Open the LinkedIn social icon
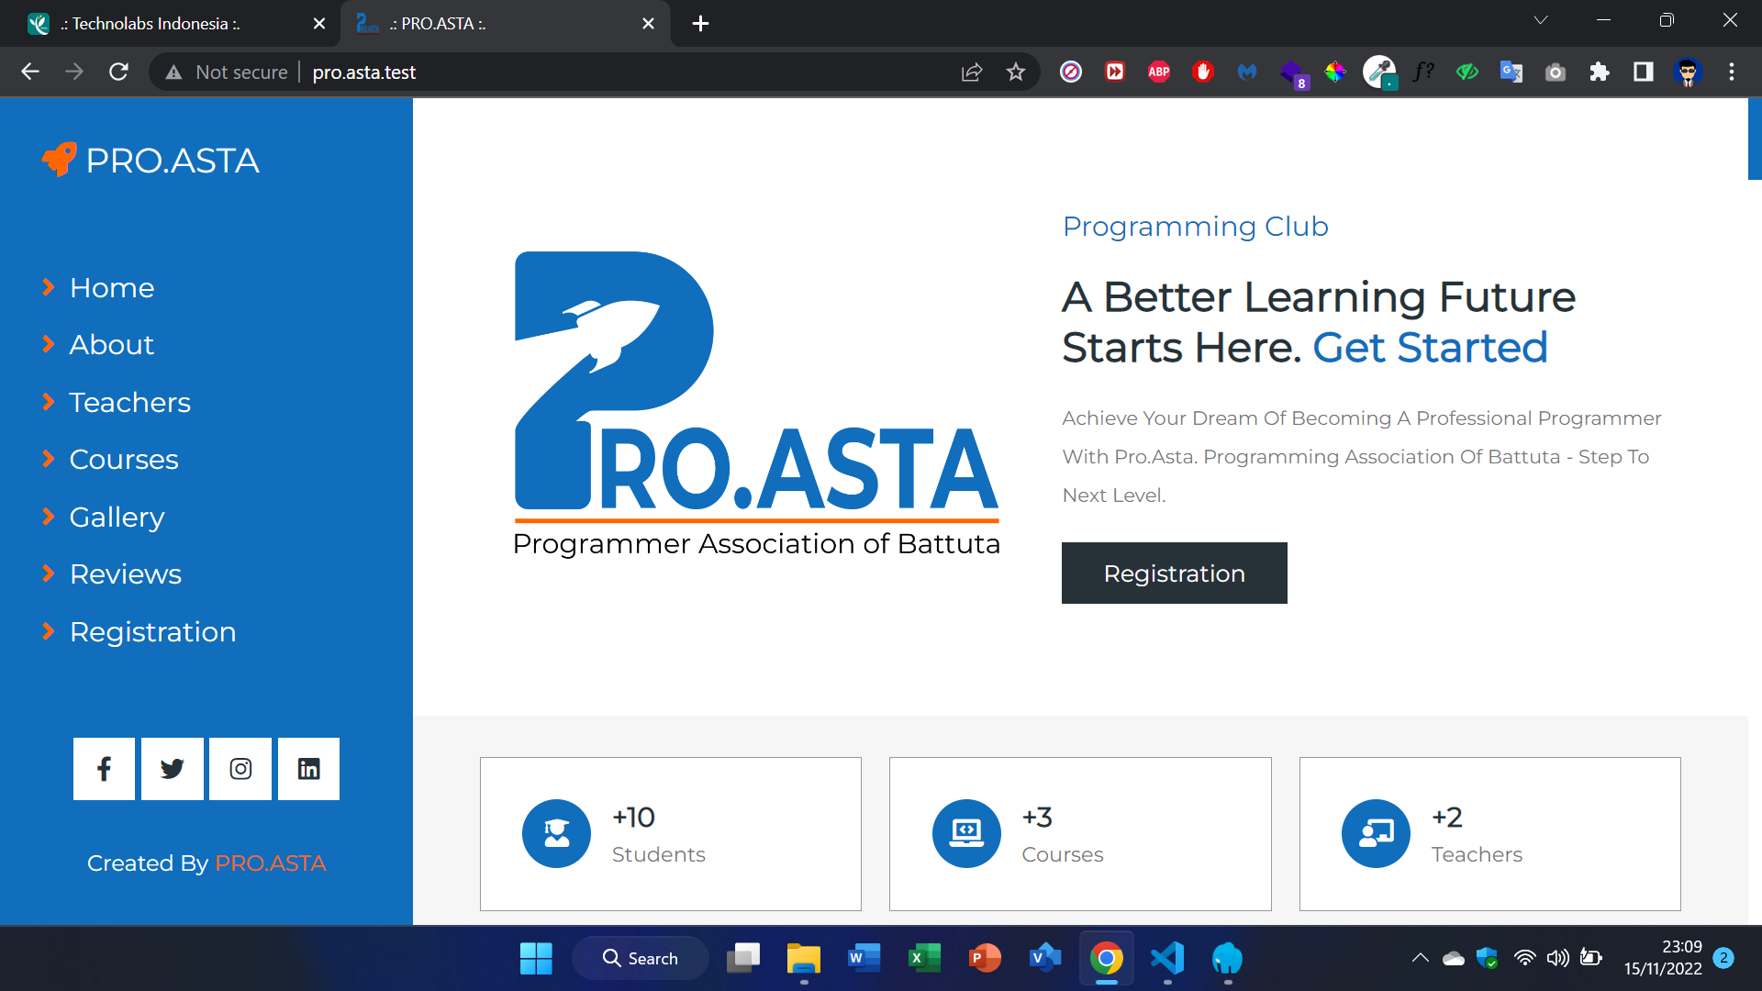Image resolution: width=1762 pixels, height=991 pixels. pyautogui.click(x=308, y=769)
